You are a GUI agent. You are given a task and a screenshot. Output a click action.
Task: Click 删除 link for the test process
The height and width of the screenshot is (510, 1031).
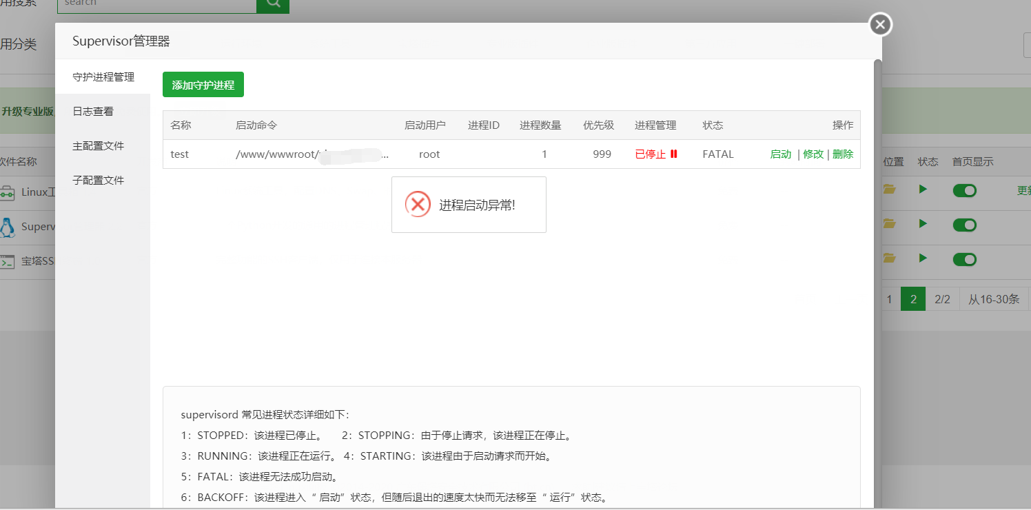tap(843, 154)
